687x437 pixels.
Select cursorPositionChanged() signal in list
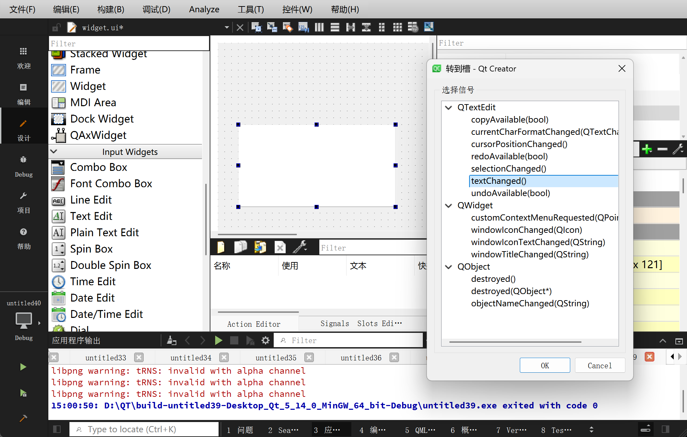(519, 144)
